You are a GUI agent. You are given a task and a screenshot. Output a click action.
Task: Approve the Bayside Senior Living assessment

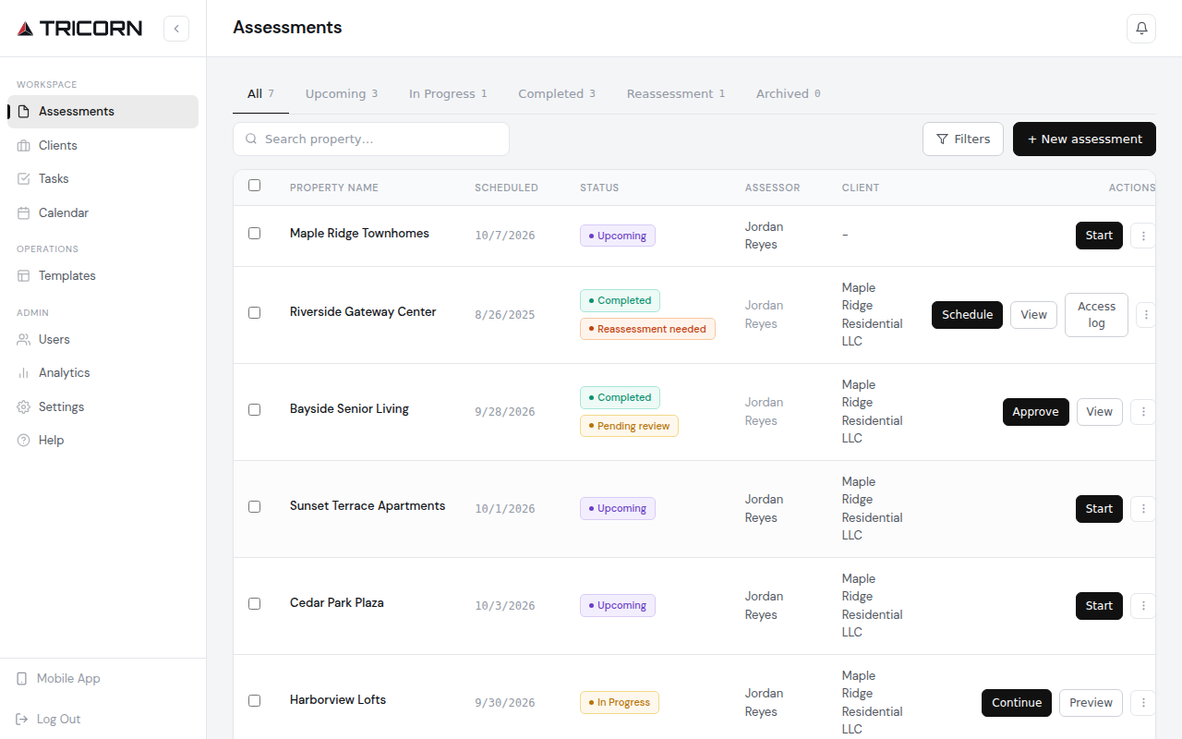(x=1036, y=412)
